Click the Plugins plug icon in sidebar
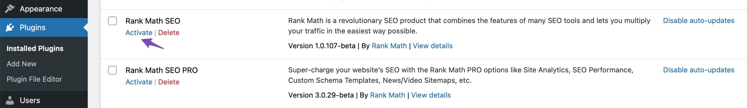This screenshot has height=108, width=747. 10,27
